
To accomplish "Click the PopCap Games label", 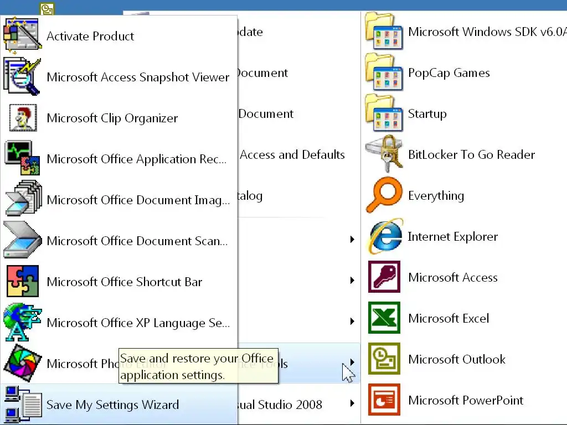I will [x=449, y=73].
